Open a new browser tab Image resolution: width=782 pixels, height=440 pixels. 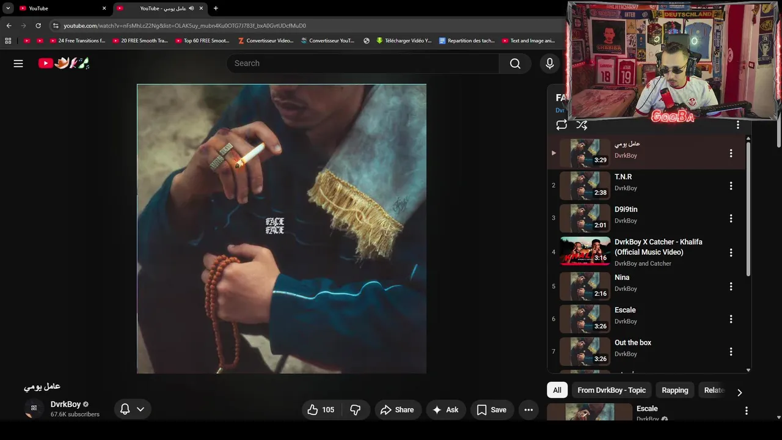coord(215,9)
